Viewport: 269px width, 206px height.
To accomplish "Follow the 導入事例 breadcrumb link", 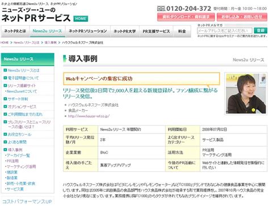I will (x=51, y=43).
